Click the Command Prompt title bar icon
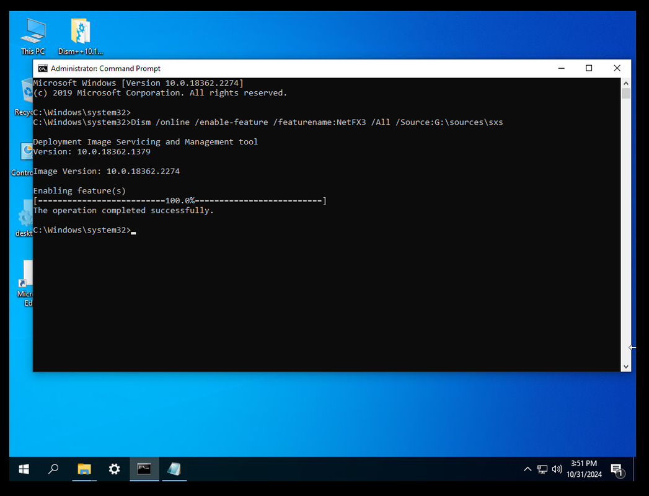 [x=43, y=68]
